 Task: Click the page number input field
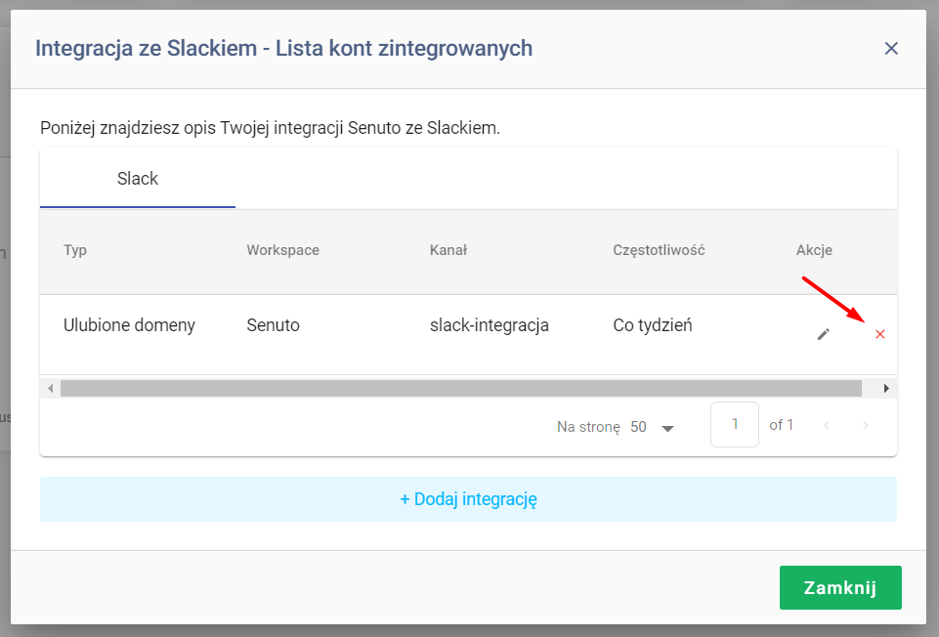click(x=734, y=424)
